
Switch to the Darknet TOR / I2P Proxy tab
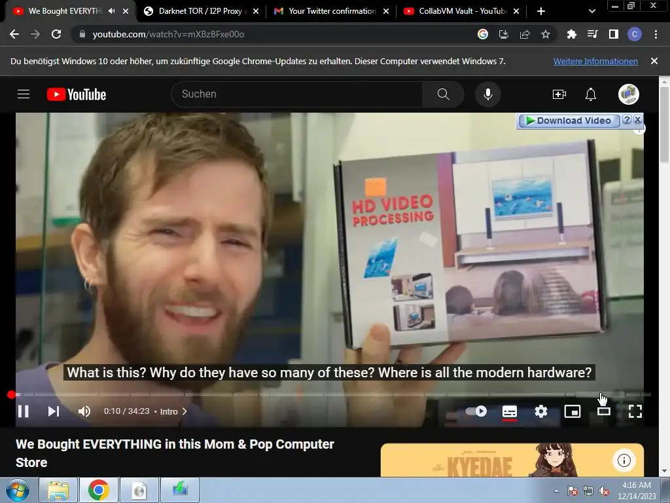click(x=200, y=11)
